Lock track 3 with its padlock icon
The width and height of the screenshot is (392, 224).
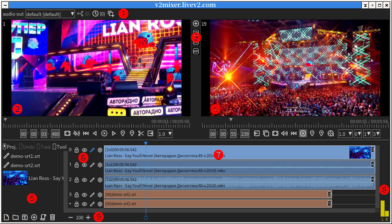coord(77,195)
